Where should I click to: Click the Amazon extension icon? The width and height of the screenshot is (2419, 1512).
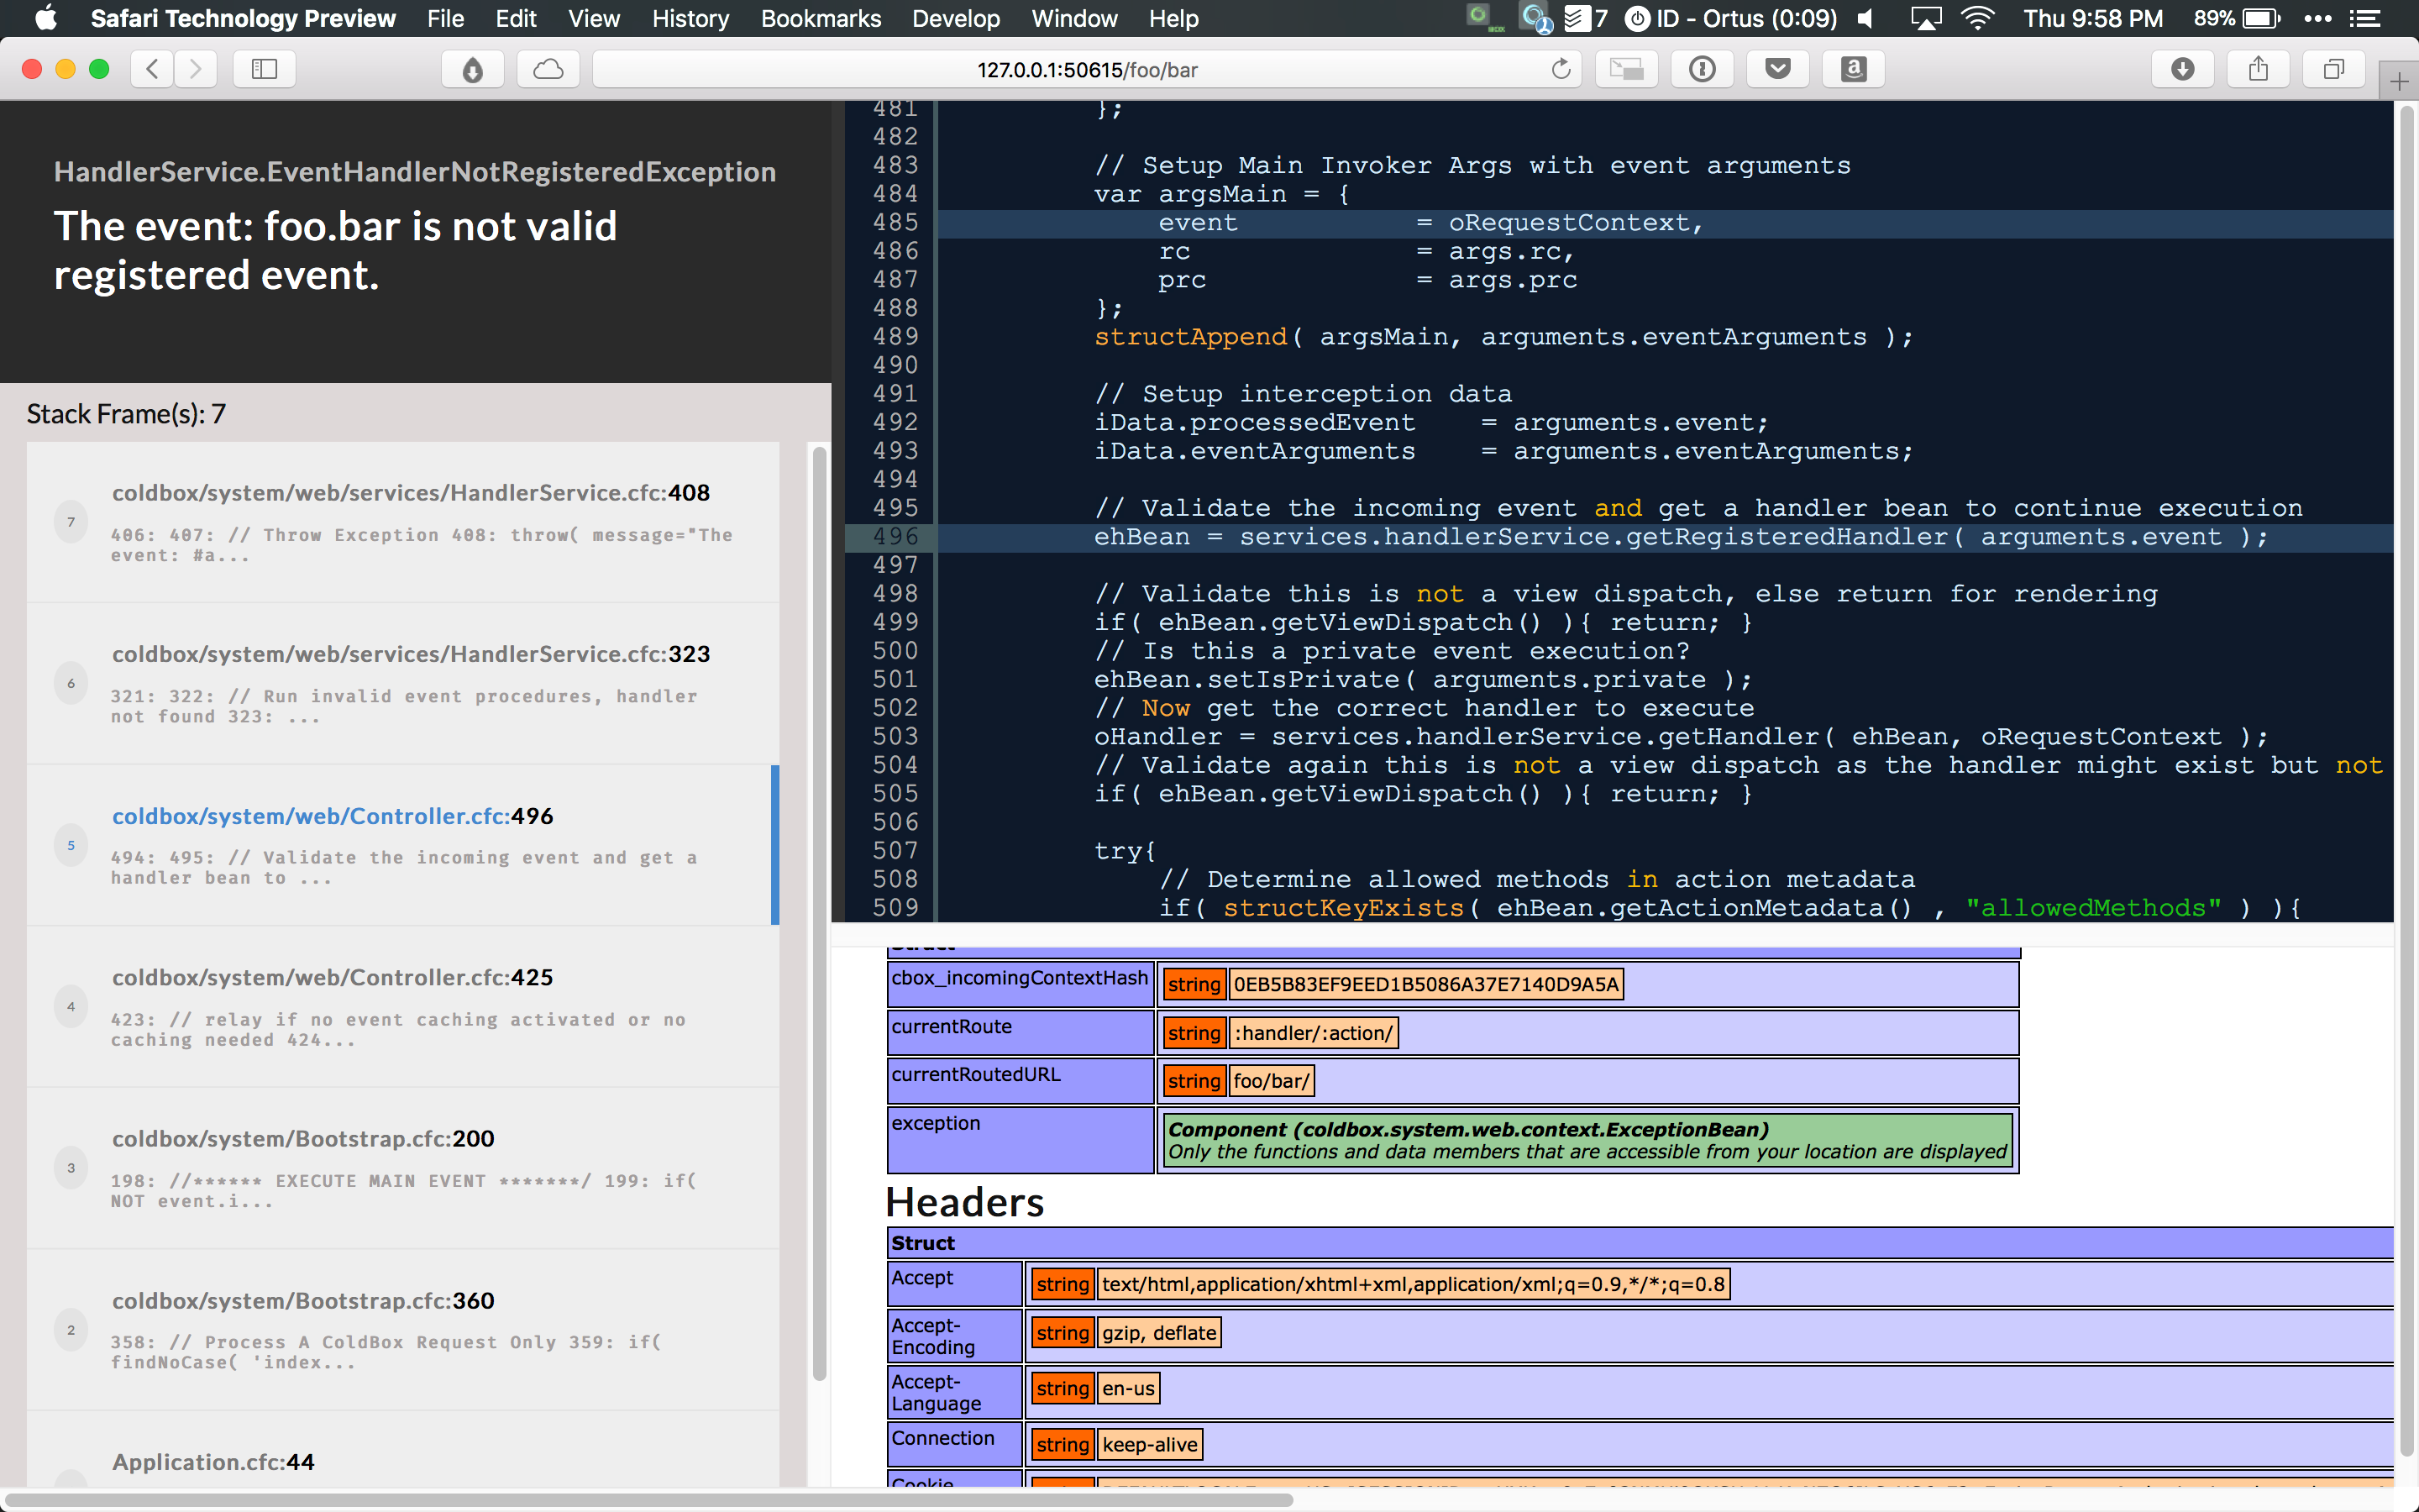(1853, 69)
